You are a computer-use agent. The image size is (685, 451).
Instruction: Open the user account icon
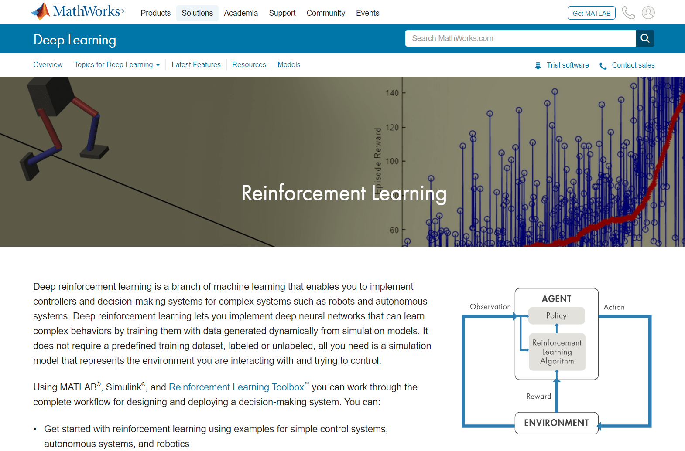(648, 13)
